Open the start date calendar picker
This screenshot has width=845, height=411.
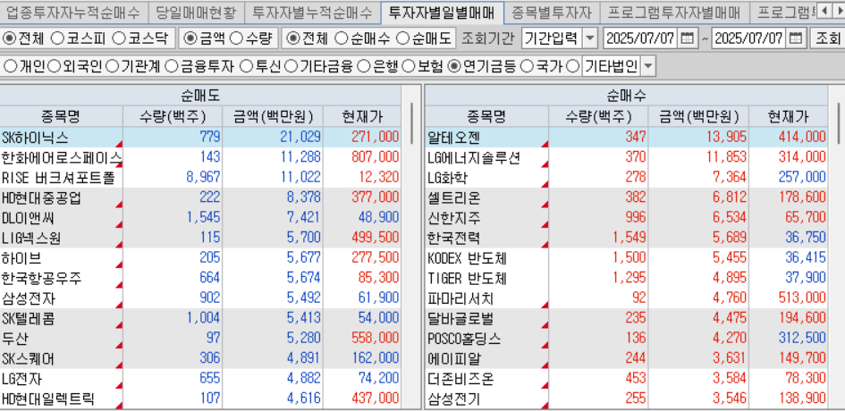tap(687, 38)
